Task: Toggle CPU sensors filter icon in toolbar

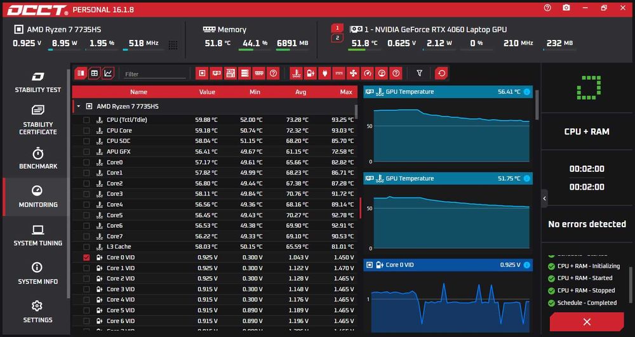Action: 202,73
